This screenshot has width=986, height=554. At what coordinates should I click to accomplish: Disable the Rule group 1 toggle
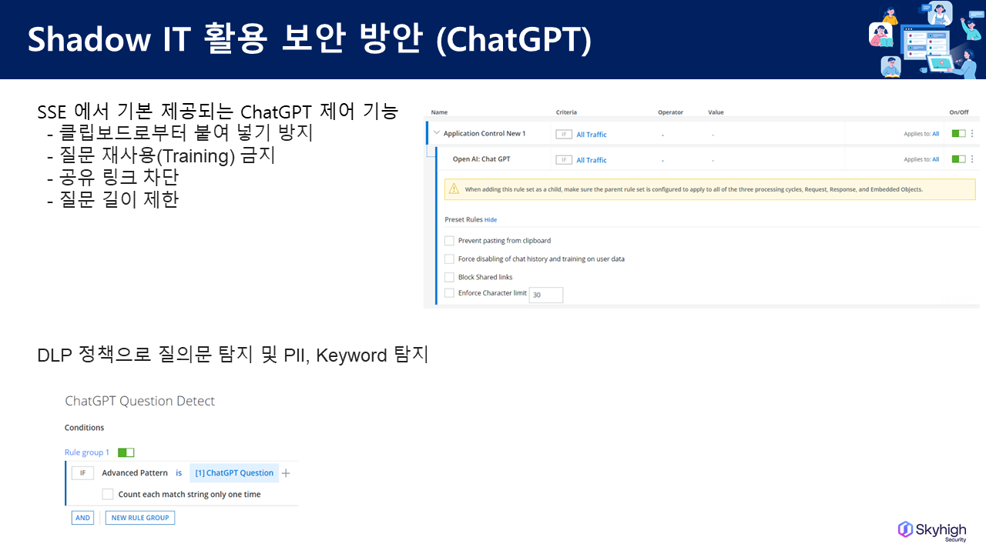tap(126, 452)
